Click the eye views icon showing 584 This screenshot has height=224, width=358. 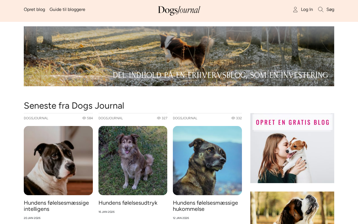point(84,118)
